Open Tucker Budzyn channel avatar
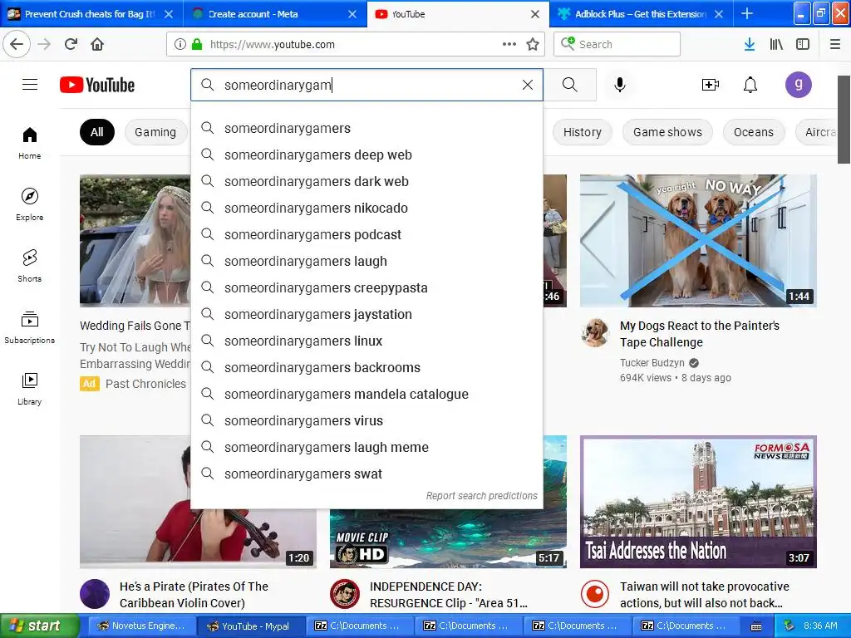The image size is (851, 638). (x=595, y=332)
